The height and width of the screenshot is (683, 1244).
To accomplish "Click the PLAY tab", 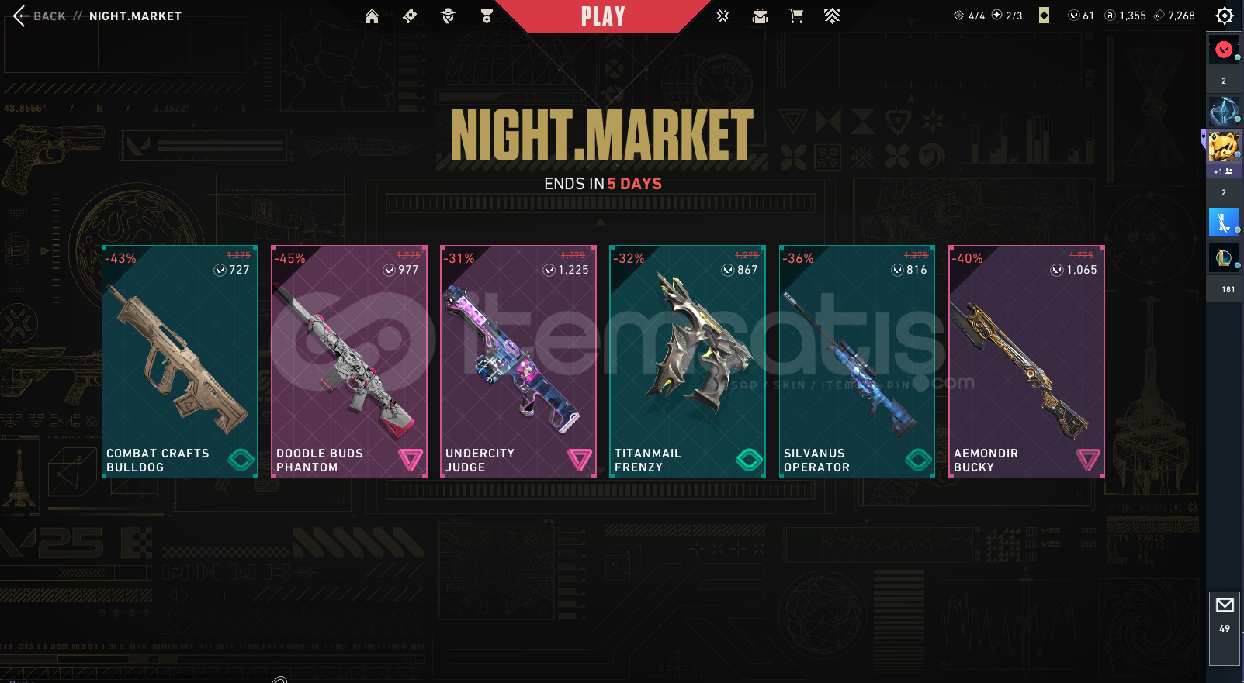I will (x=603, y=16).
